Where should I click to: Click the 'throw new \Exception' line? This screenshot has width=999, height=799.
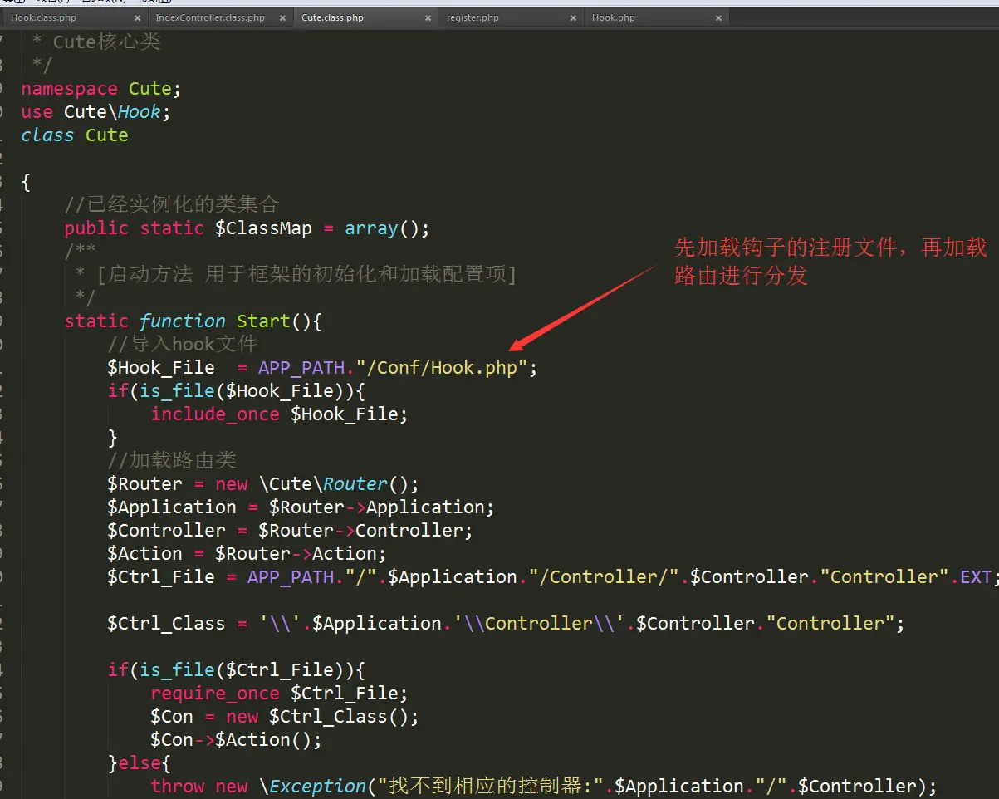point(543,787)
